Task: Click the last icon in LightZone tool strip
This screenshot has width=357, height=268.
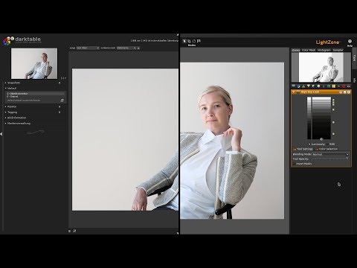Action: point(349,86)
